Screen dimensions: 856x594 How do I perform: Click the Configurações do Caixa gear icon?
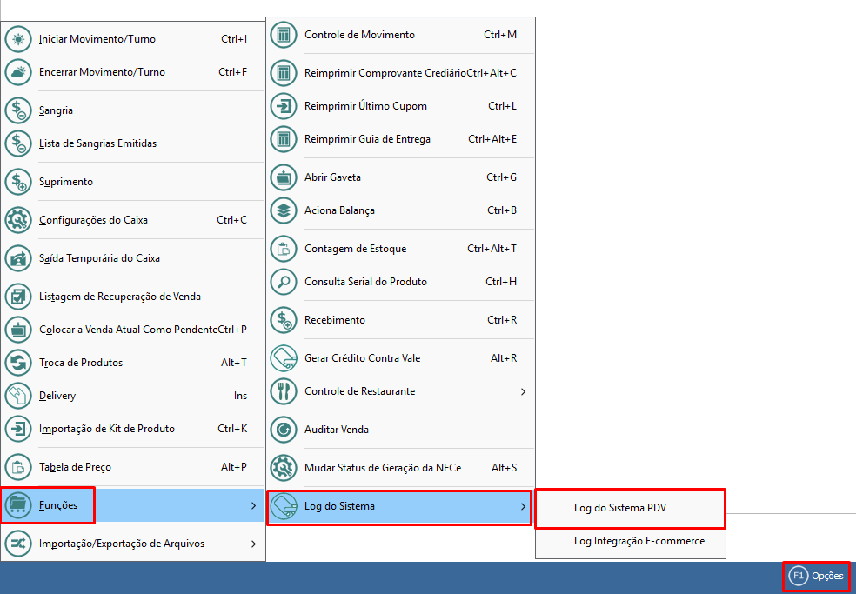[18, 220]
